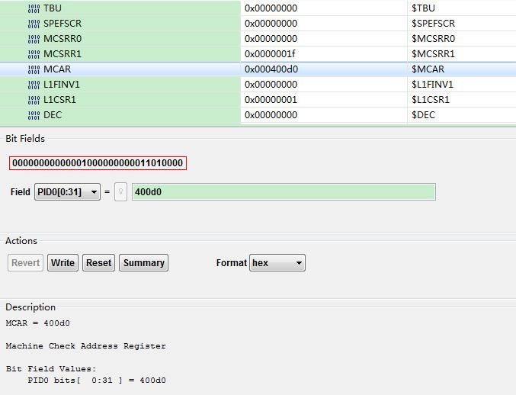
Task: Select the L1FINV1 register name
Action: pos(62,85)
